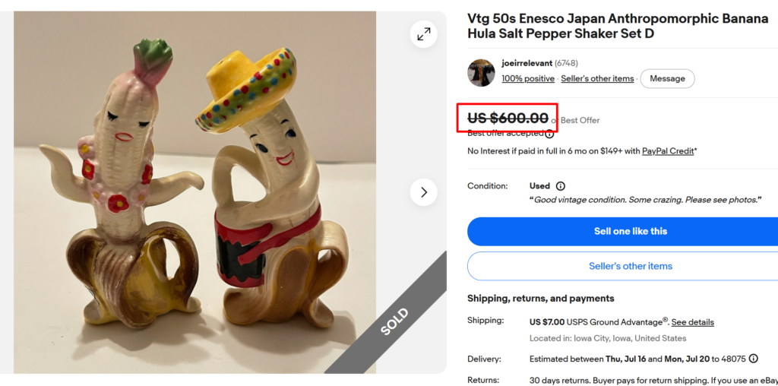
Task: View the 100% positive feedback link
Action: coord(528,78)
